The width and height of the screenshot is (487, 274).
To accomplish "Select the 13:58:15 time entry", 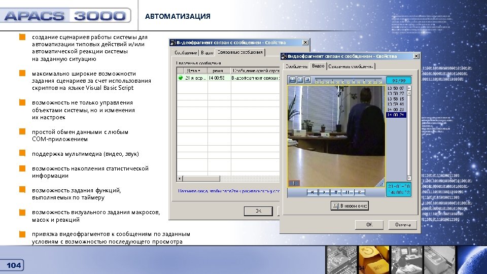I will click(396, 99).
